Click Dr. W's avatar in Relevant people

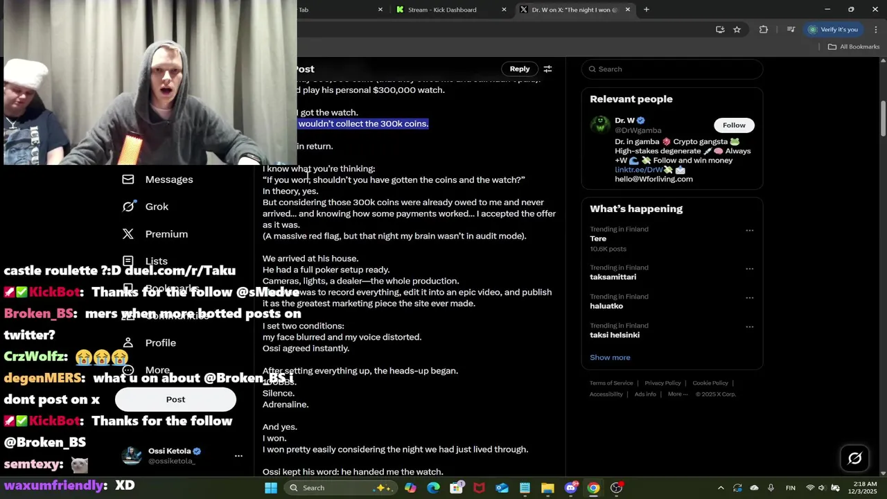(599, 125)
